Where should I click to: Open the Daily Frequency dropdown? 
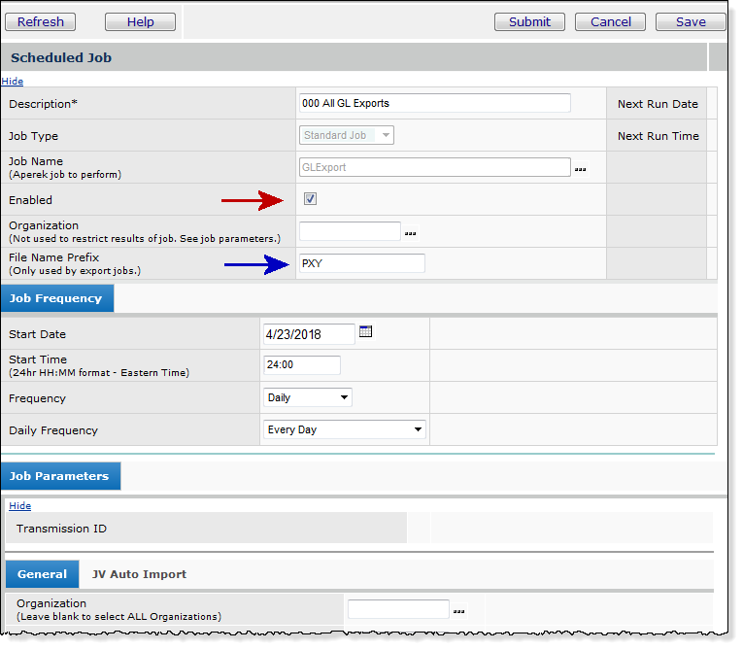(x=345, y=429)
